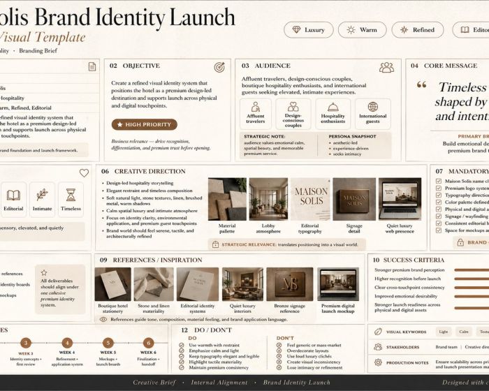
Task: Toggle the Maison Solis name checkbox
Action: click(439, 181)
